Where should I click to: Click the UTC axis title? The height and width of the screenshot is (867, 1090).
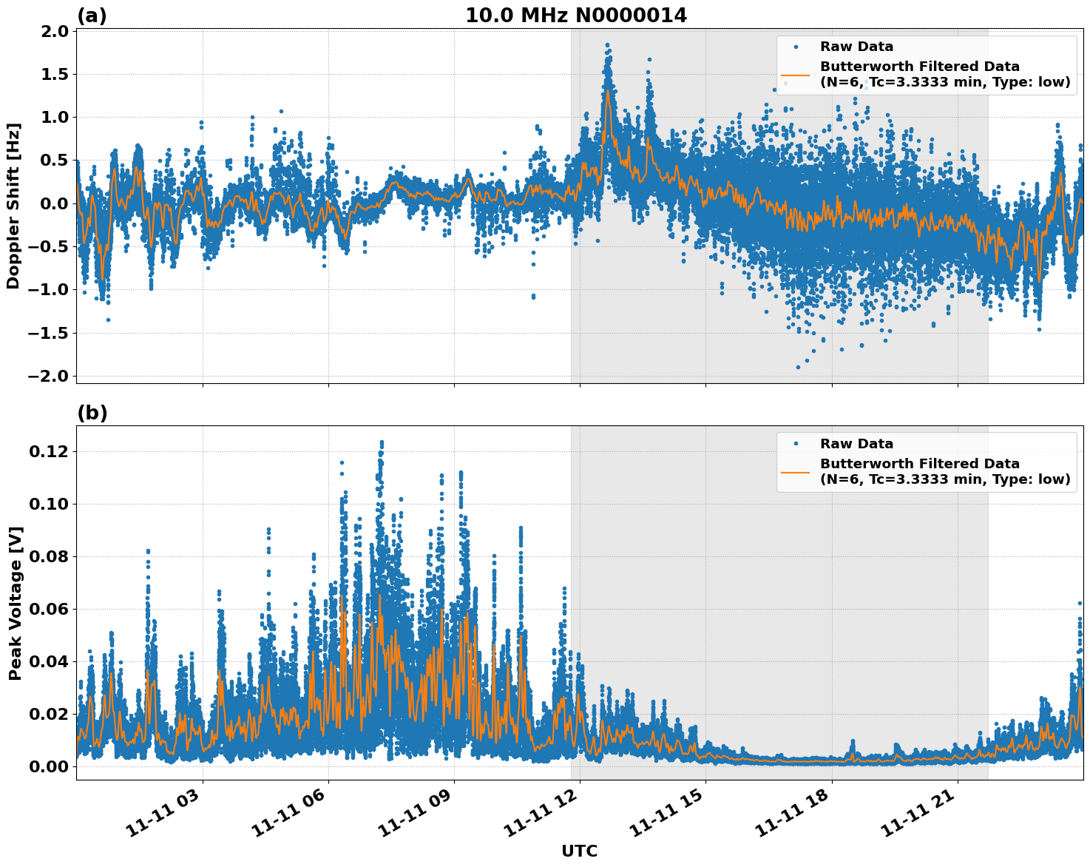point(580,851)
